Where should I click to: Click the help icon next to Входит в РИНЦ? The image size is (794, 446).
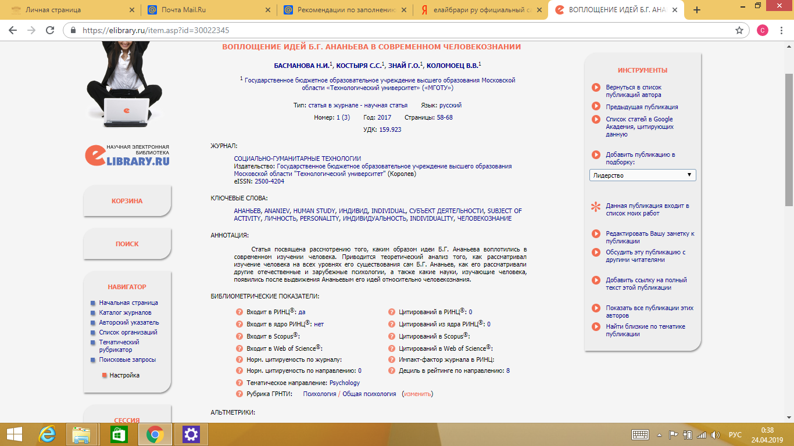point(239,312)
